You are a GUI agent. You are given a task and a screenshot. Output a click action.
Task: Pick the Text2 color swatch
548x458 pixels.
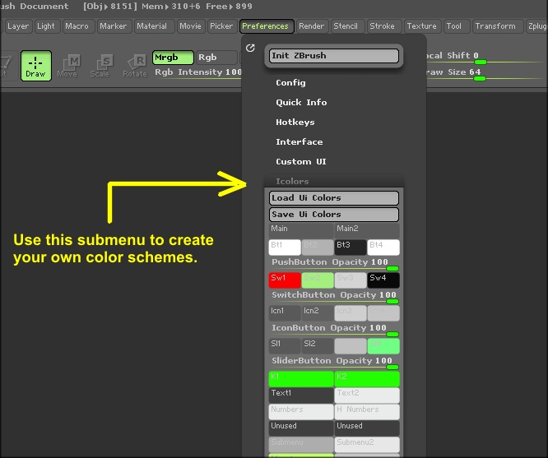367,396
